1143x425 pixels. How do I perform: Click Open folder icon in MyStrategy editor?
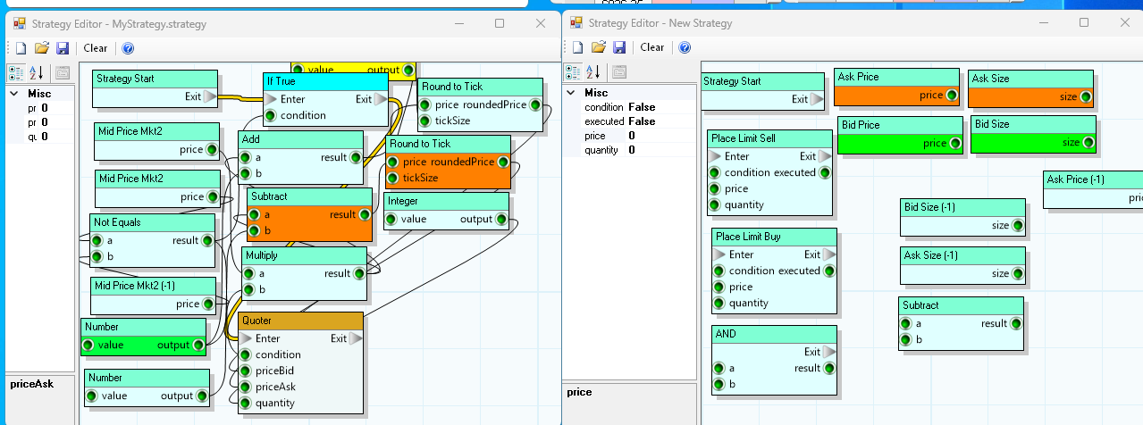pyautogui.click(x=41, y=48)
